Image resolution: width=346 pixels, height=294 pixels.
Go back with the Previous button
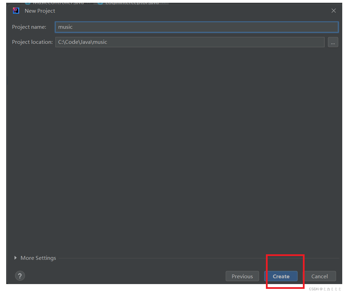click(242, 276)
